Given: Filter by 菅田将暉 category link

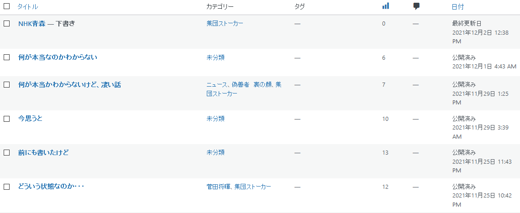Looking at the screenshot, I should pyautogui.click(x=219, y=187).
